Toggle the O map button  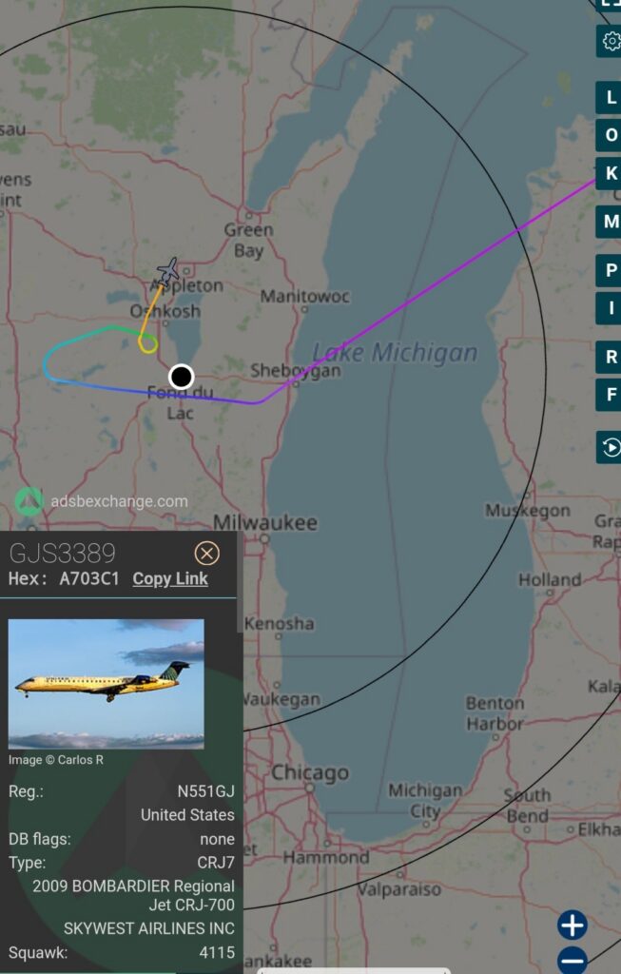[x=610, y=135]
